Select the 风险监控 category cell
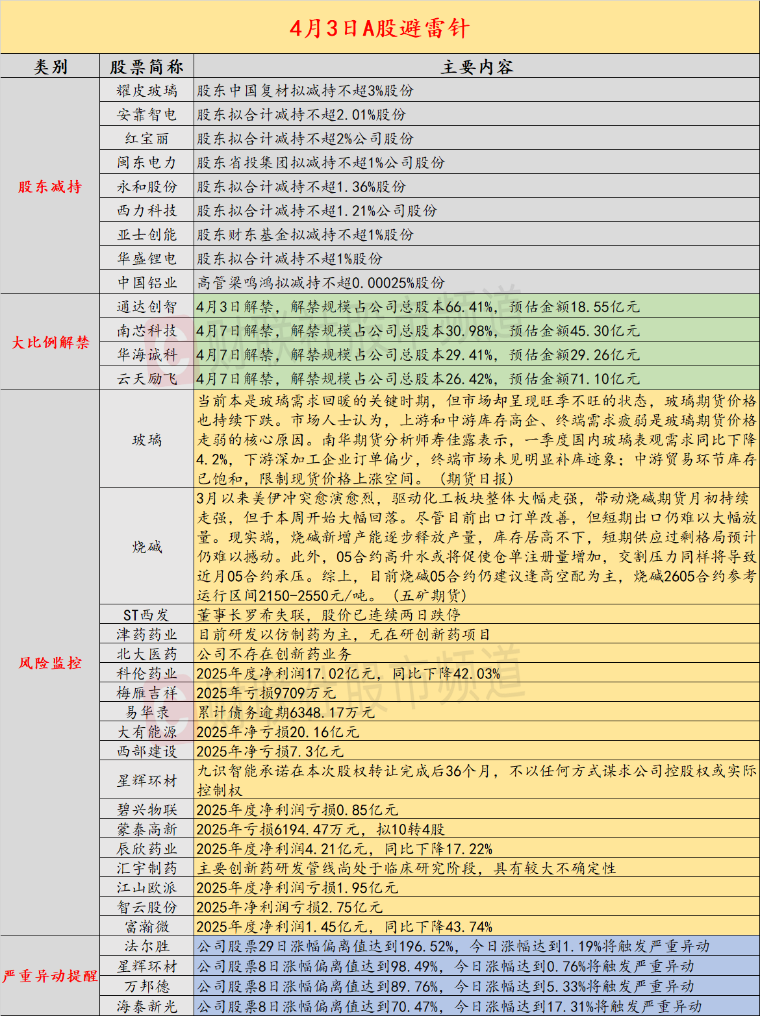The width and height of the screenshot is (760, 1016). [50, 663]
